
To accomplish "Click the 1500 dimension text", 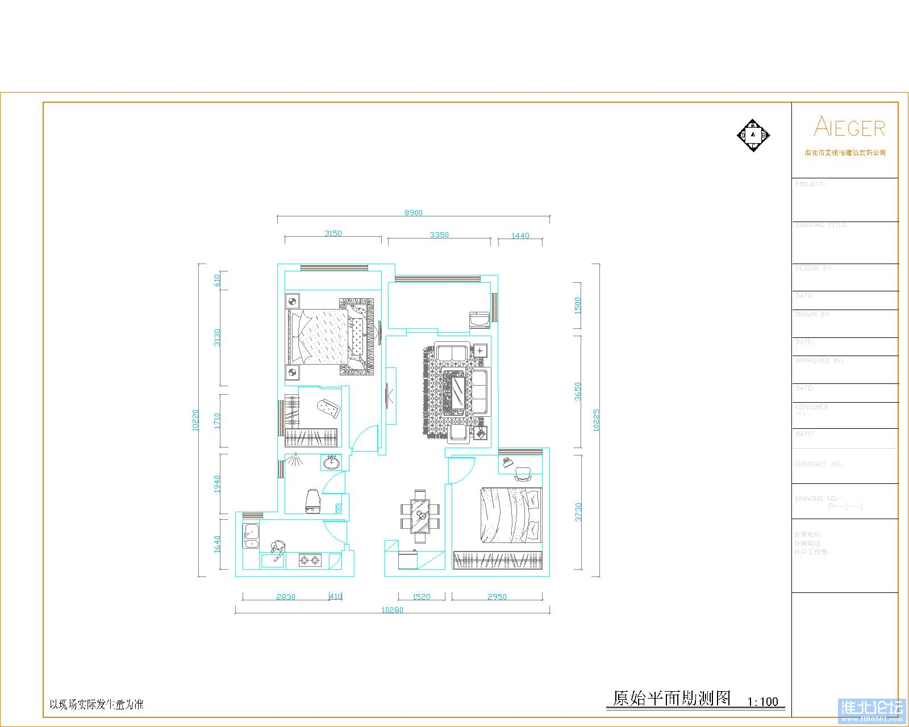I will 578,306.
